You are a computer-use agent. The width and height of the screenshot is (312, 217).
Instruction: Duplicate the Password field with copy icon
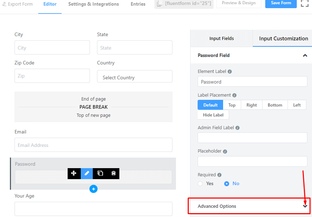100,173
